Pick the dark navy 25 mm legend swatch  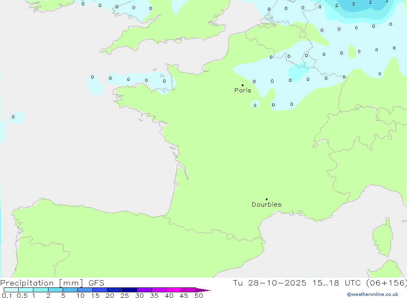point(129,290)
